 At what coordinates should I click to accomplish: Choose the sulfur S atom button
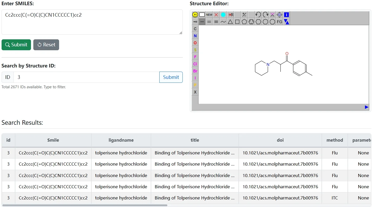[x=195, y=50]
